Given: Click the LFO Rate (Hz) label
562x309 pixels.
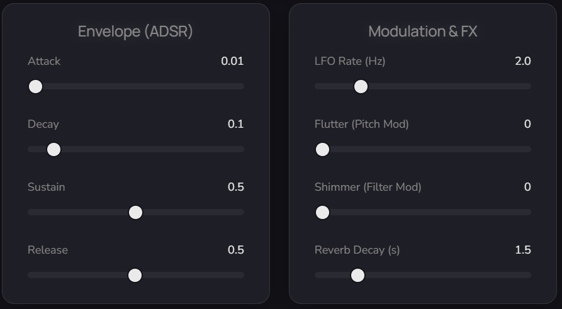Looking at the screenshot, I should (x=350, y=61).
